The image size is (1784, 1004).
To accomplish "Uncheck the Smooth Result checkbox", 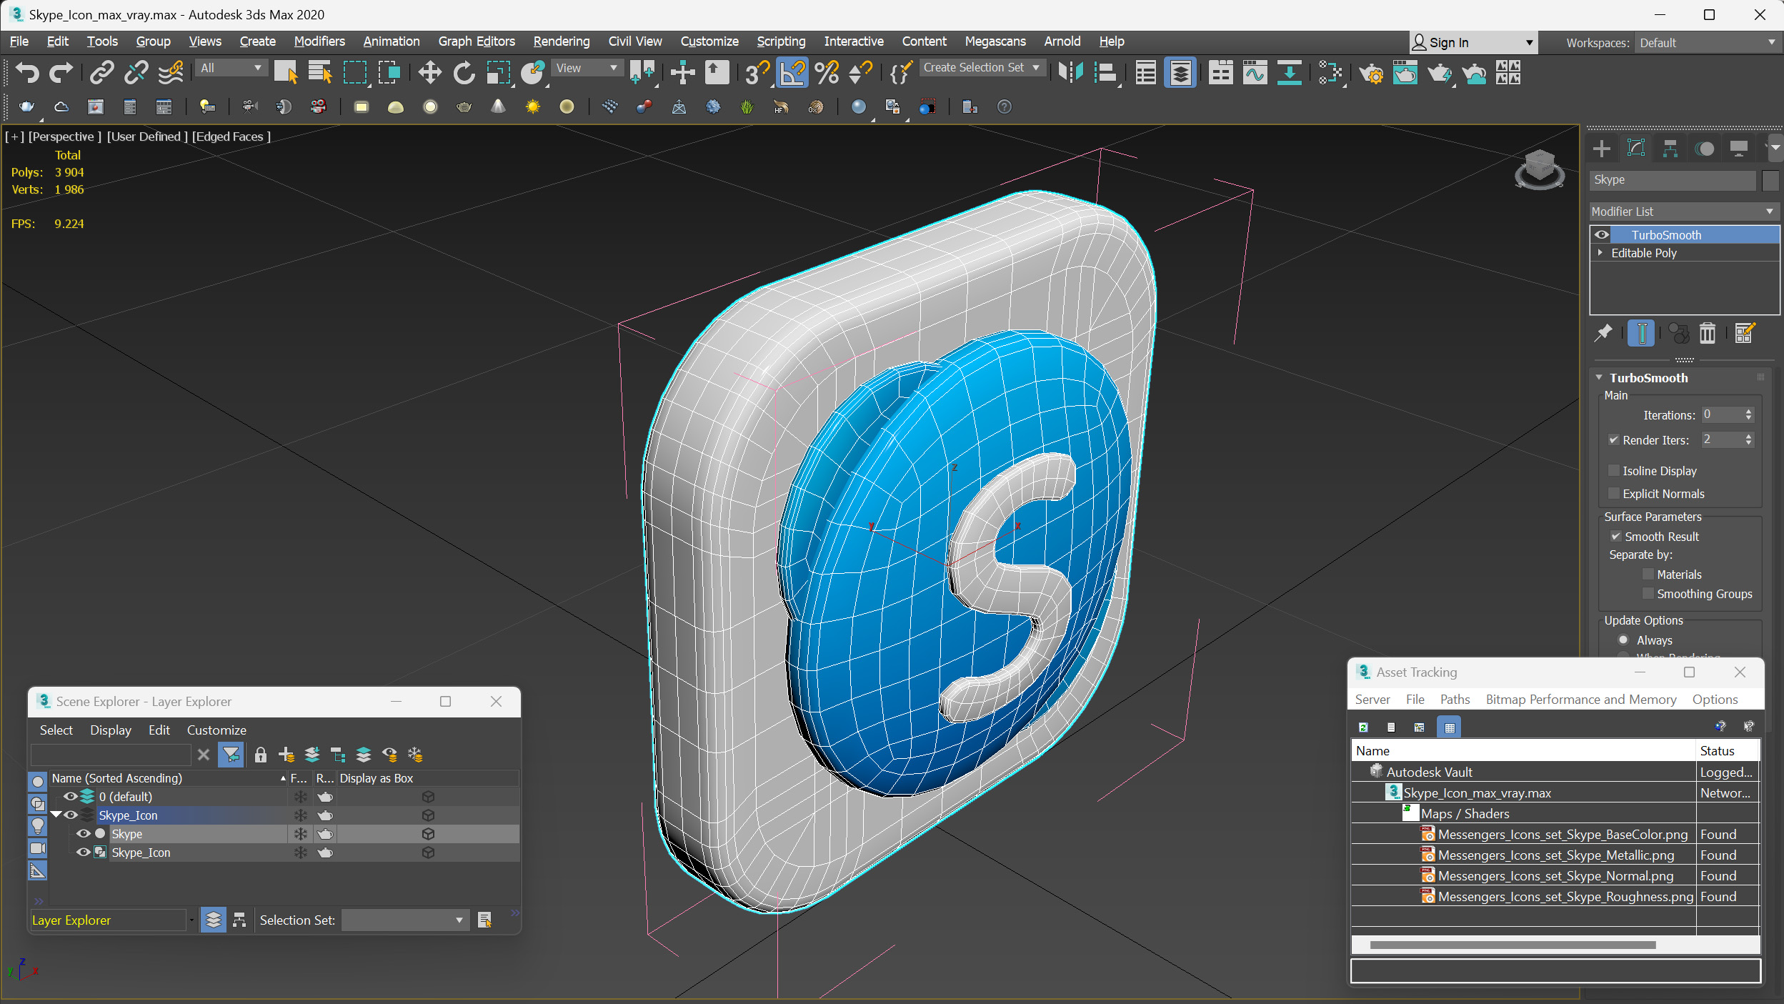I will (x=1616, y=536).
